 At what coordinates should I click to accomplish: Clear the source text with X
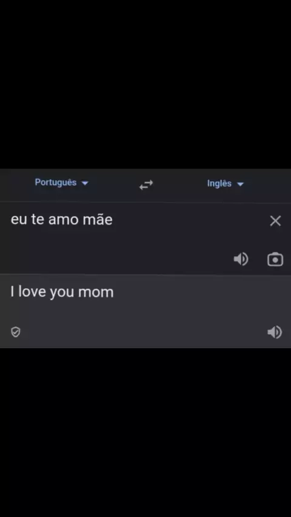pyautogui.click(x=275, y=221)
